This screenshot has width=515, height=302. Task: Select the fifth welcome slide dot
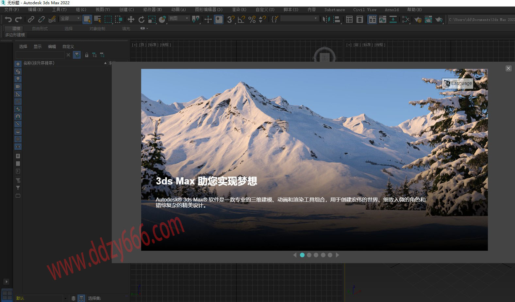pos(330,255)
